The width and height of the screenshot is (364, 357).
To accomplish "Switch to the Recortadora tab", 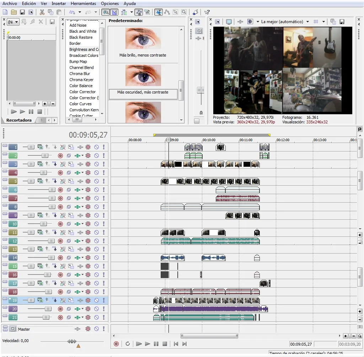I will tap(19, 120).
